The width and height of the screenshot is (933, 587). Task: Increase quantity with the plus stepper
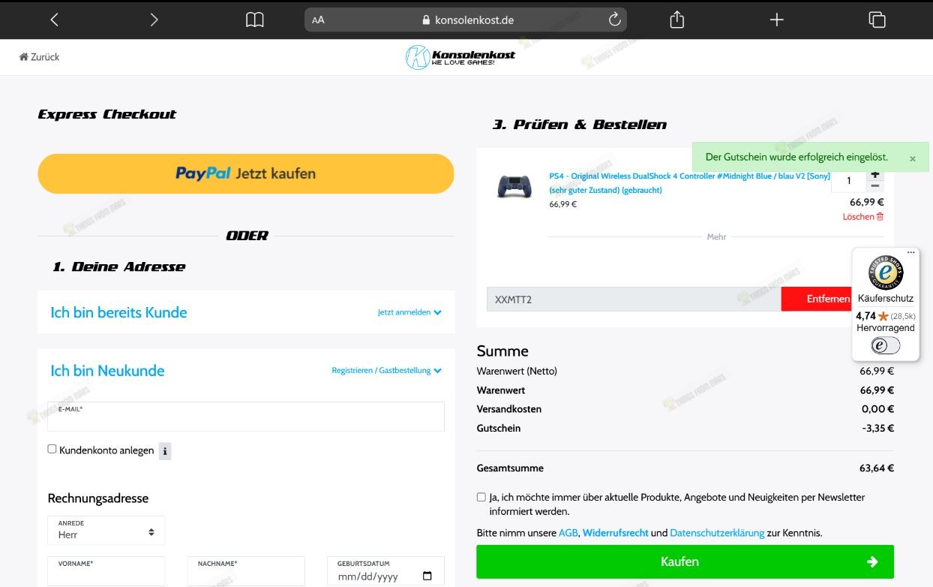click(875, 174)
